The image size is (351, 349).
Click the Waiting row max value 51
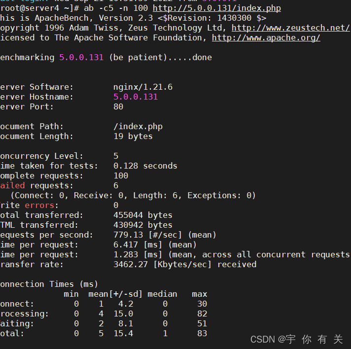tap(202, 323)
